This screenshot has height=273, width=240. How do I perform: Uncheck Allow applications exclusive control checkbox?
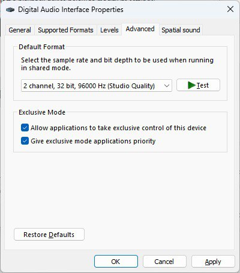coord(25,128)
